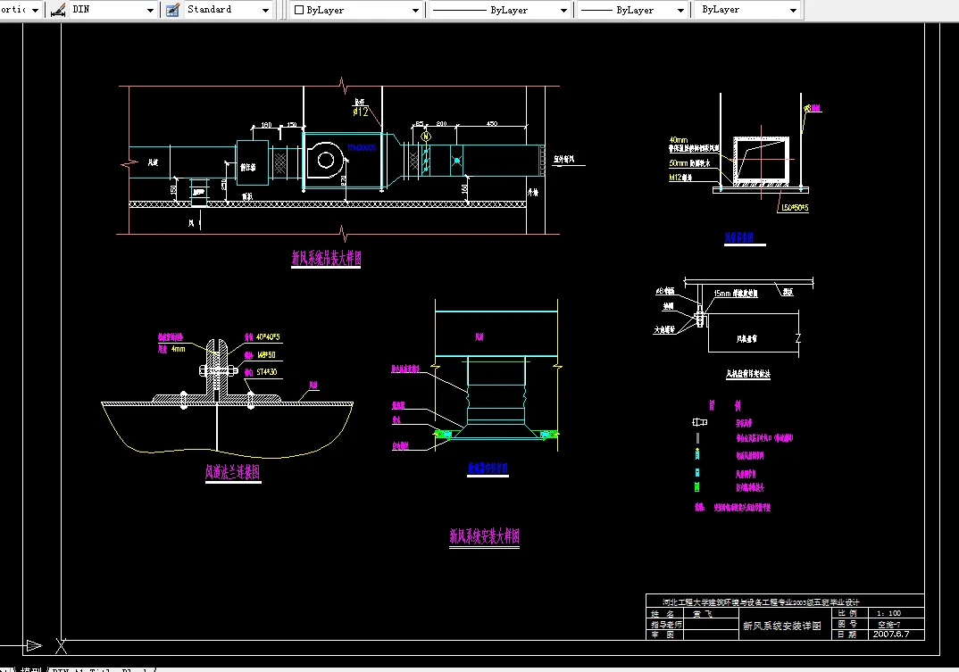Select the L50*50*5 angle steel label
The image size is (959, 672).
795,208
